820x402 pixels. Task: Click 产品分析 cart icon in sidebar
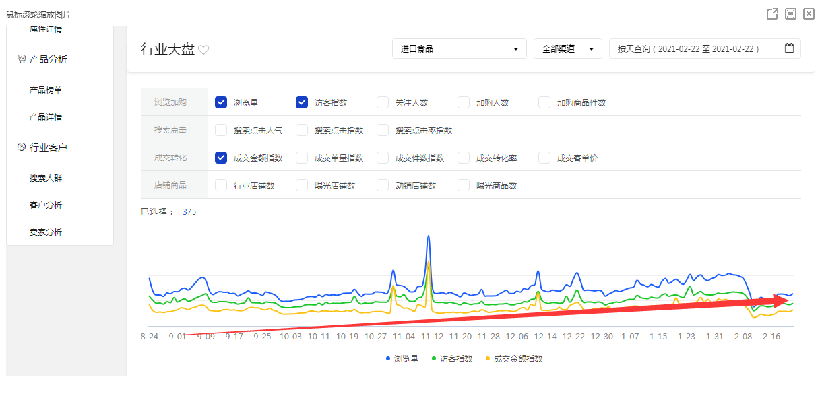click(22, 59)
